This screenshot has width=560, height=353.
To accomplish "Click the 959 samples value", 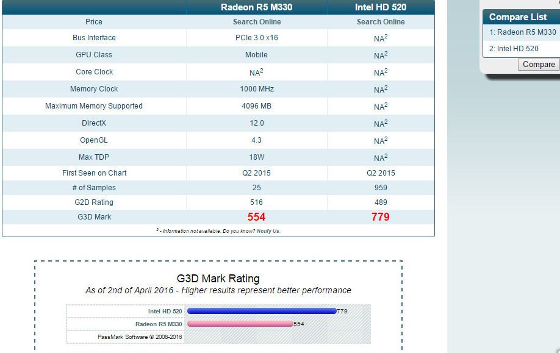I will tap(381, 188).
